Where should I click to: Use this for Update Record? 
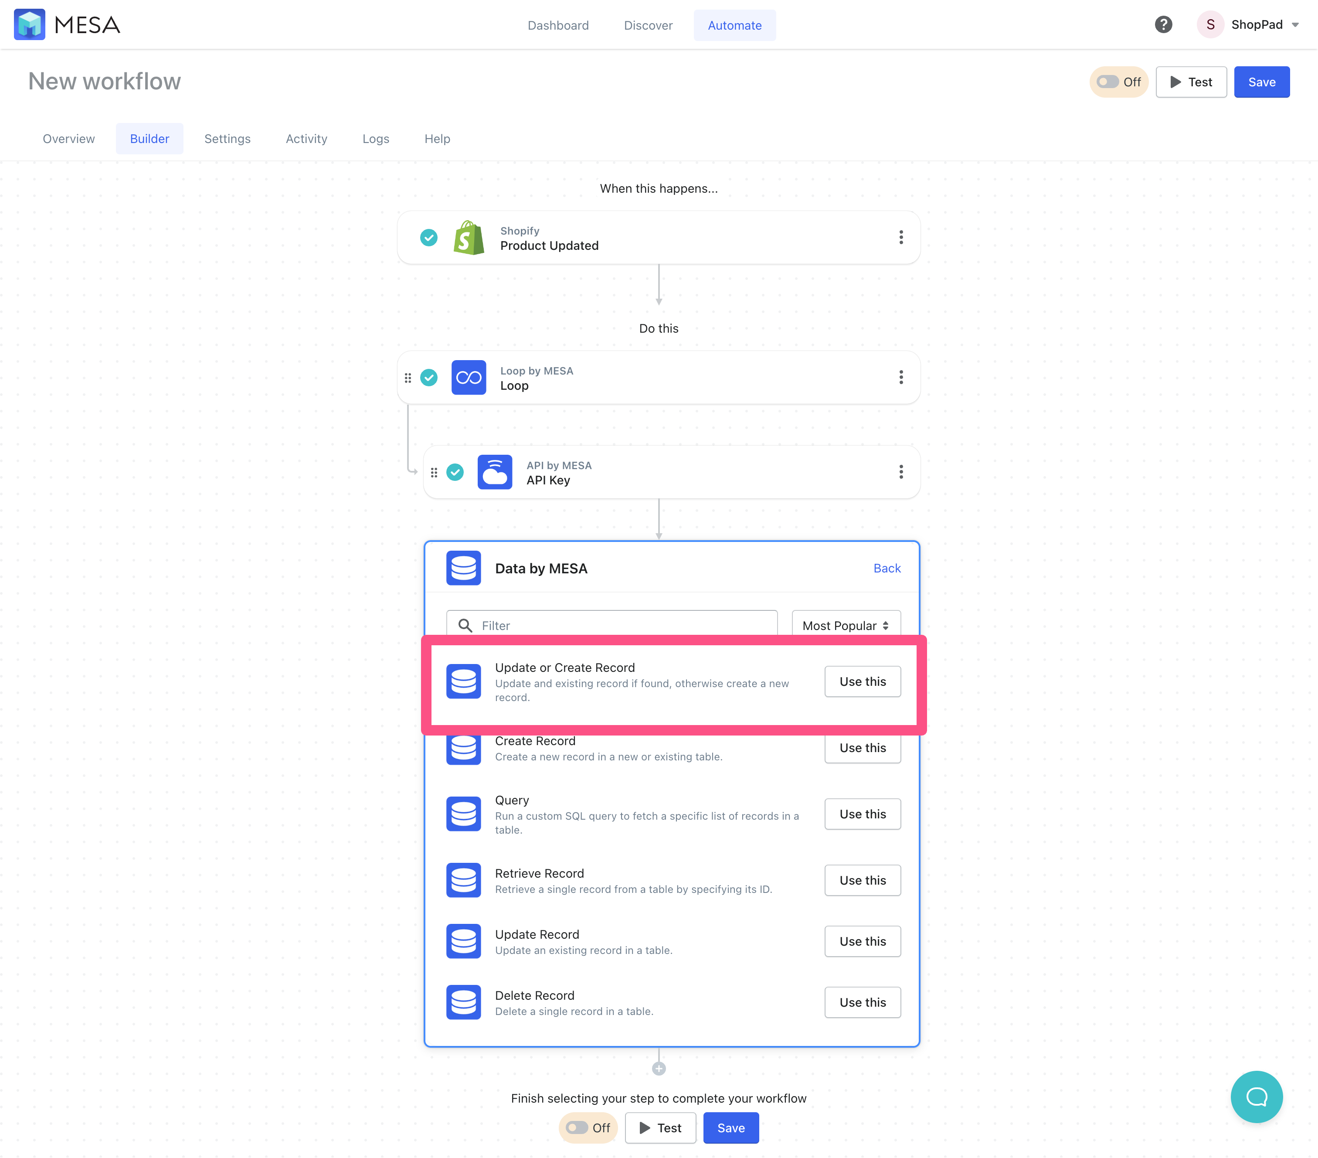pos(862,941)
